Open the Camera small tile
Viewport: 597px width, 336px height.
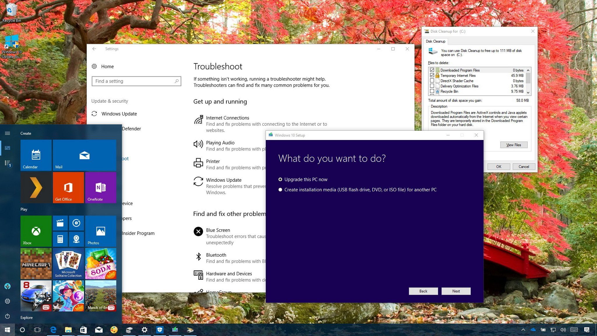(x=76, y=239)
